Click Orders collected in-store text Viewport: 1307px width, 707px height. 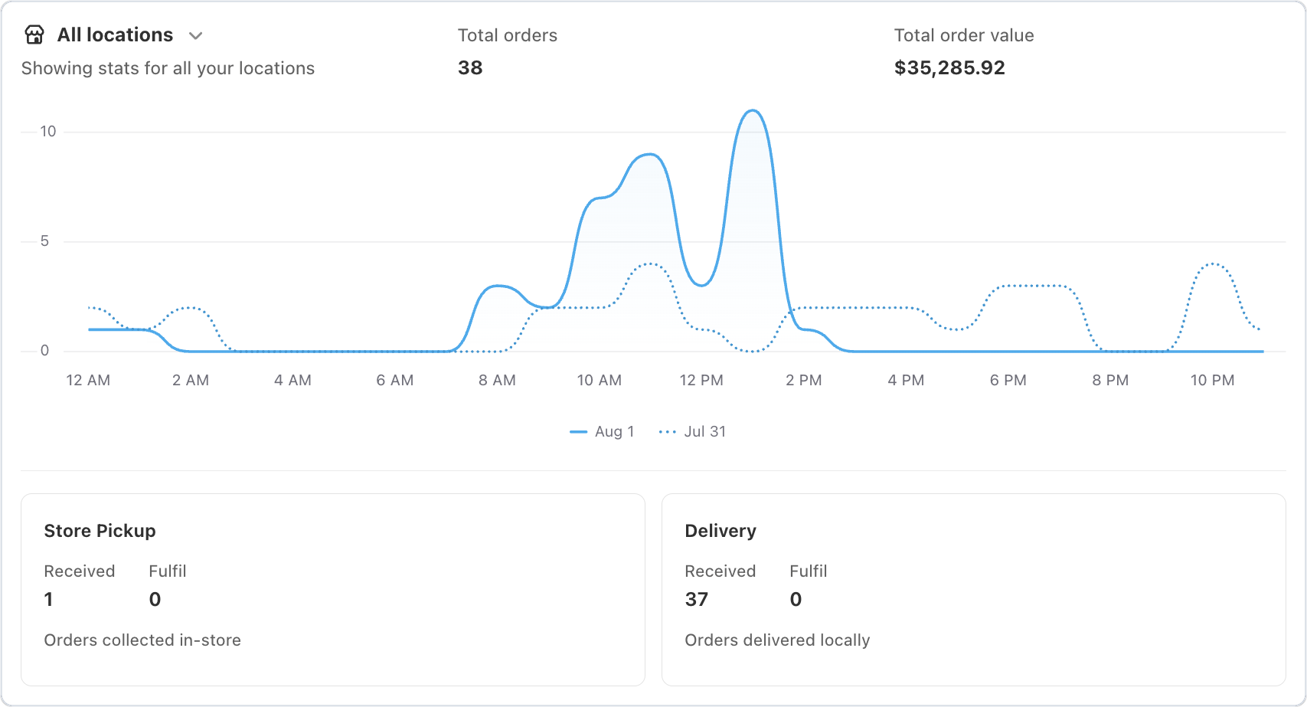pos(142,640)
